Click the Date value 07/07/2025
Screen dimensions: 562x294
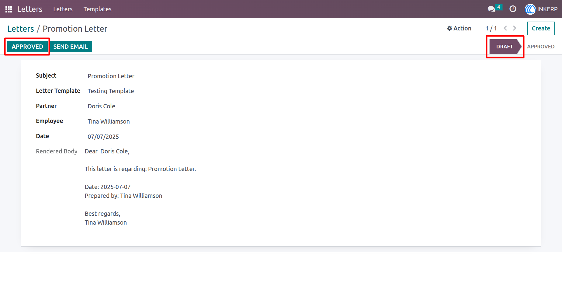pyautogui.click(x=103, y=137)
